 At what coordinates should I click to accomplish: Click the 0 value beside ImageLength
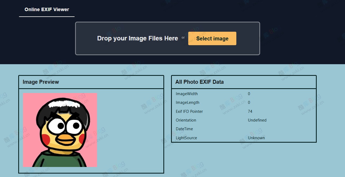[x=249, y=103]
